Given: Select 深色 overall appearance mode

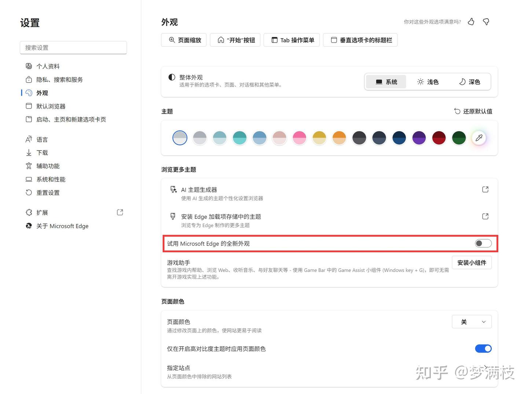Looking at the screenshot, I should coord(470,82).
